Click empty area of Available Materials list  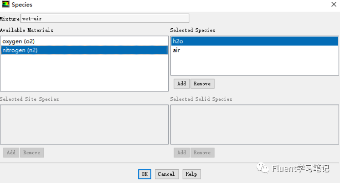[x=84, y=73]
